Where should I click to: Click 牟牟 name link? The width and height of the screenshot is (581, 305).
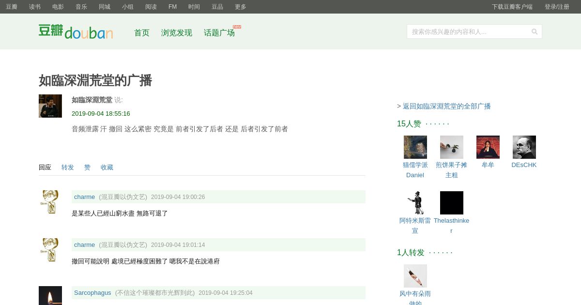pos(488,165)
